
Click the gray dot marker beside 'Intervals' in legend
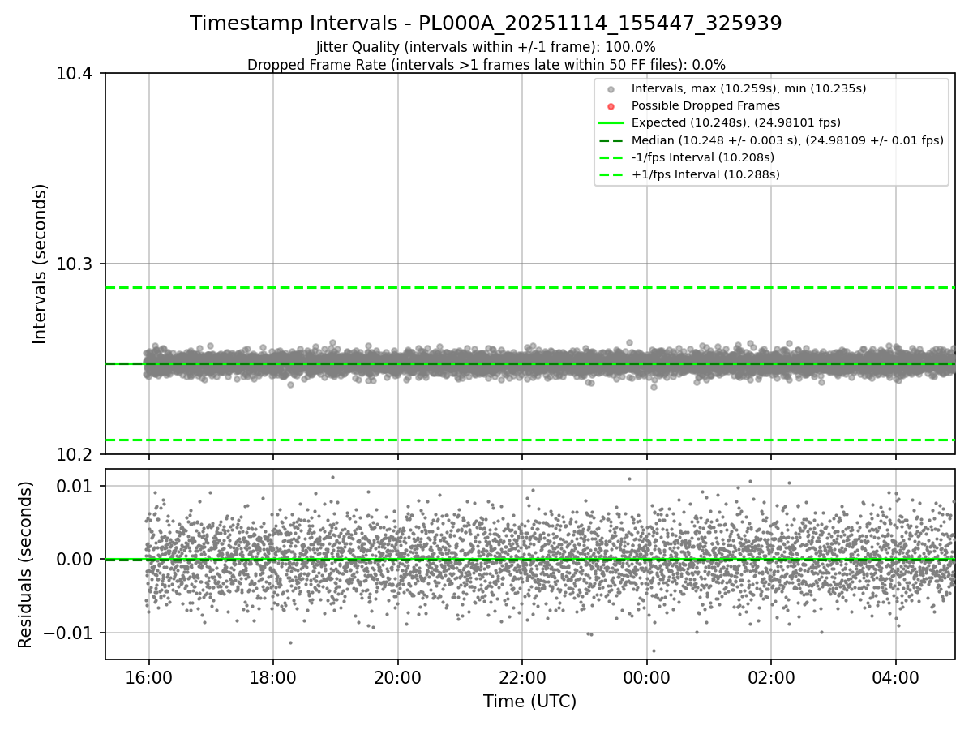(x=611, y=89)
